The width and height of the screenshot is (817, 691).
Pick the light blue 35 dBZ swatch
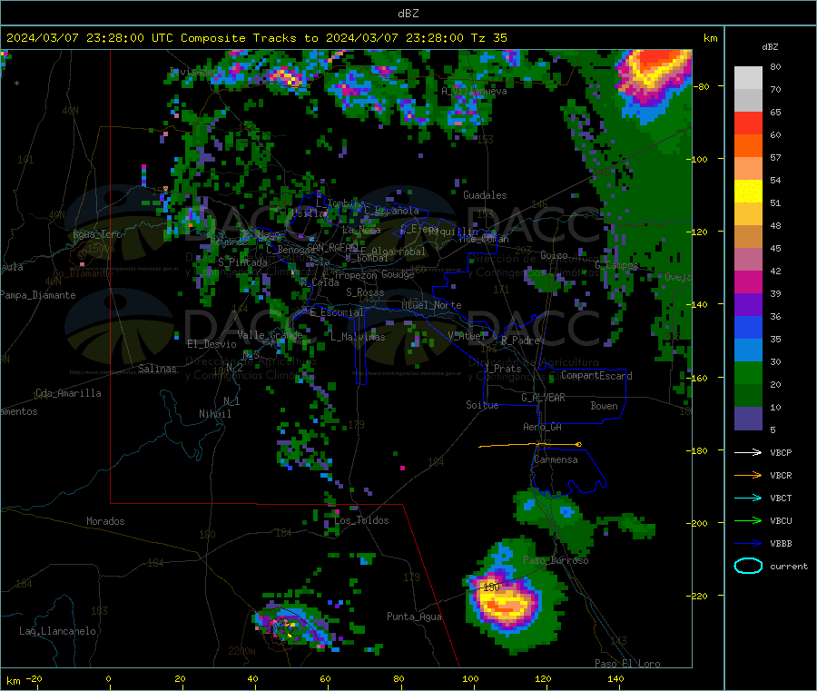click(748, 350)
